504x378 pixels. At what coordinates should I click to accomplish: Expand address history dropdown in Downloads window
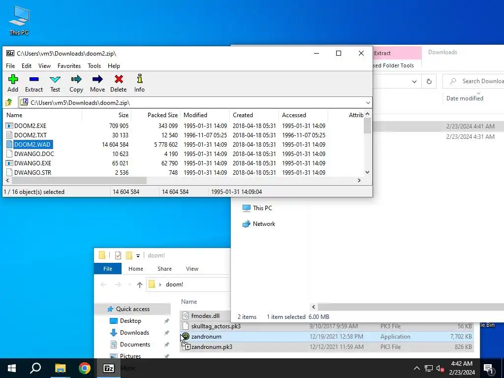(414, 82)
